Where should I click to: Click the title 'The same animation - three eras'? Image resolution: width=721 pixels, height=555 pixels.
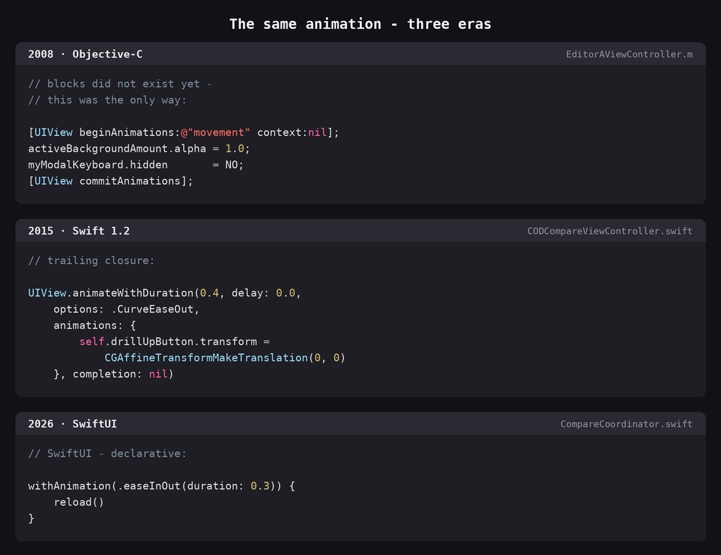point(360,24)
